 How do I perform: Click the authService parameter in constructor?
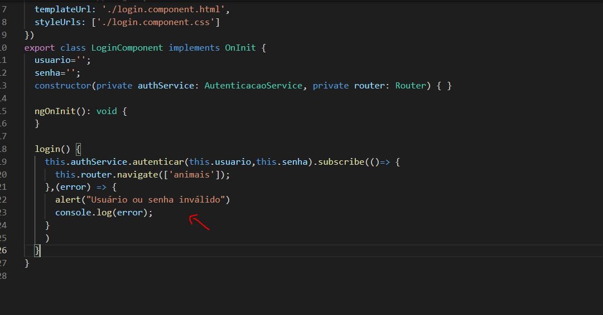point(166,86)
